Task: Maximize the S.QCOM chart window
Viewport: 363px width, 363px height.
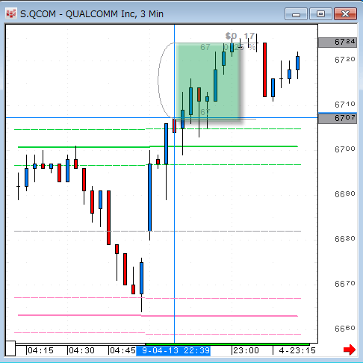Action: [320, 14]
